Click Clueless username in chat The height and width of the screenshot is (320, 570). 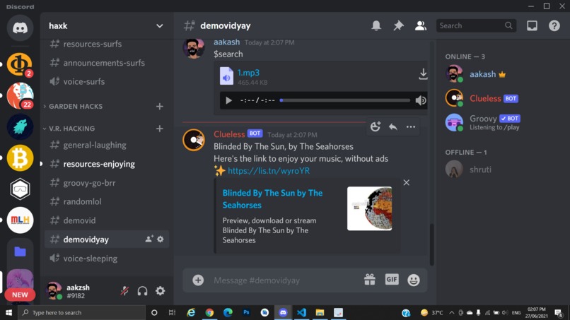(229, 134)
